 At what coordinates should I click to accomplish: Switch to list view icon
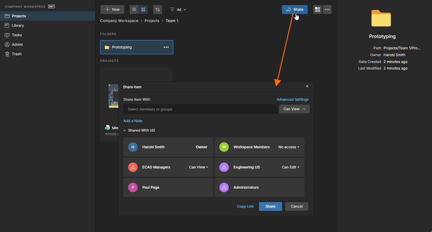[x=134, y=10]
